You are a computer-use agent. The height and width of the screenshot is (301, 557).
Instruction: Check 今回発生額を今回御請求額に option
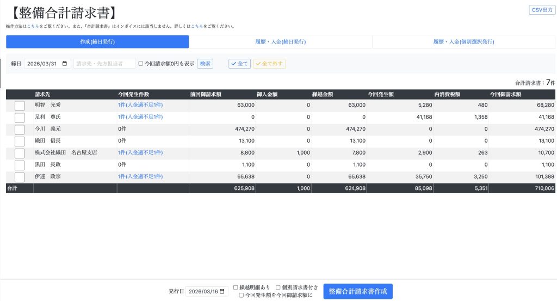pyautogui.click(x=242, y=296)
